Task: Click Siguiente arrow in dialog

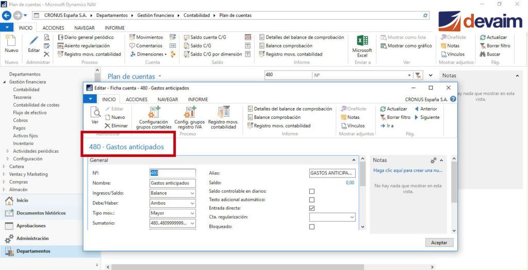Action: [427, 117]
